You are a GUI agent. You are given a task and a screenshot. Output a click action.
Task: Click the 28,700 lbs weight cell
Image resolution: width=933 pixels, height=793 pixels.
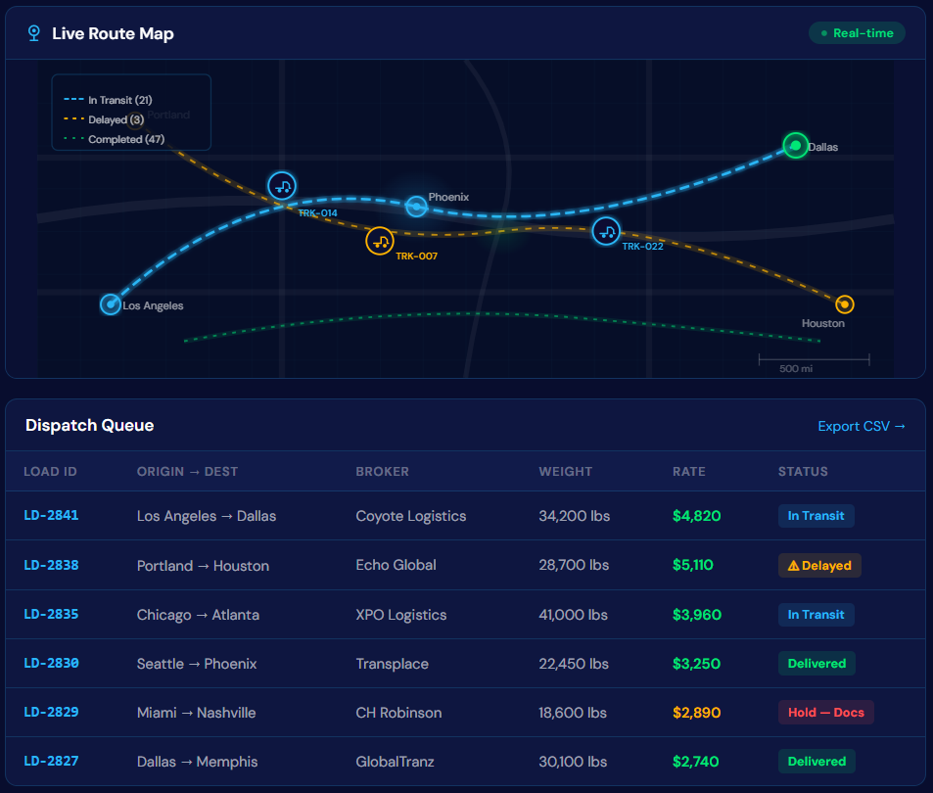tap(574, 565)
